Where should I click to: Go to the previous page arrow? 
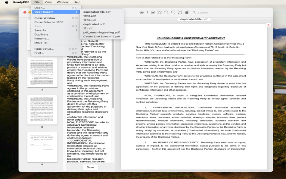pos(141,12)
